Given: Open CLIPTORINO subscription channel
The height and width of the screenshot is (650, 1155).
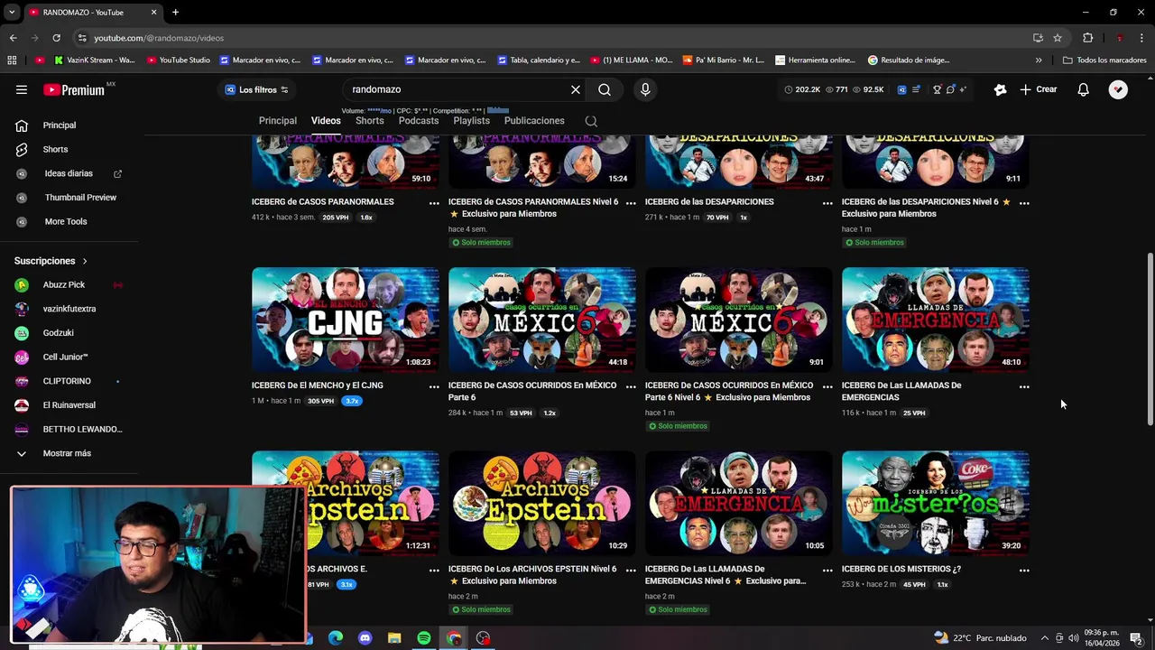Looking at the screenshot, I should tap(69, 381).
